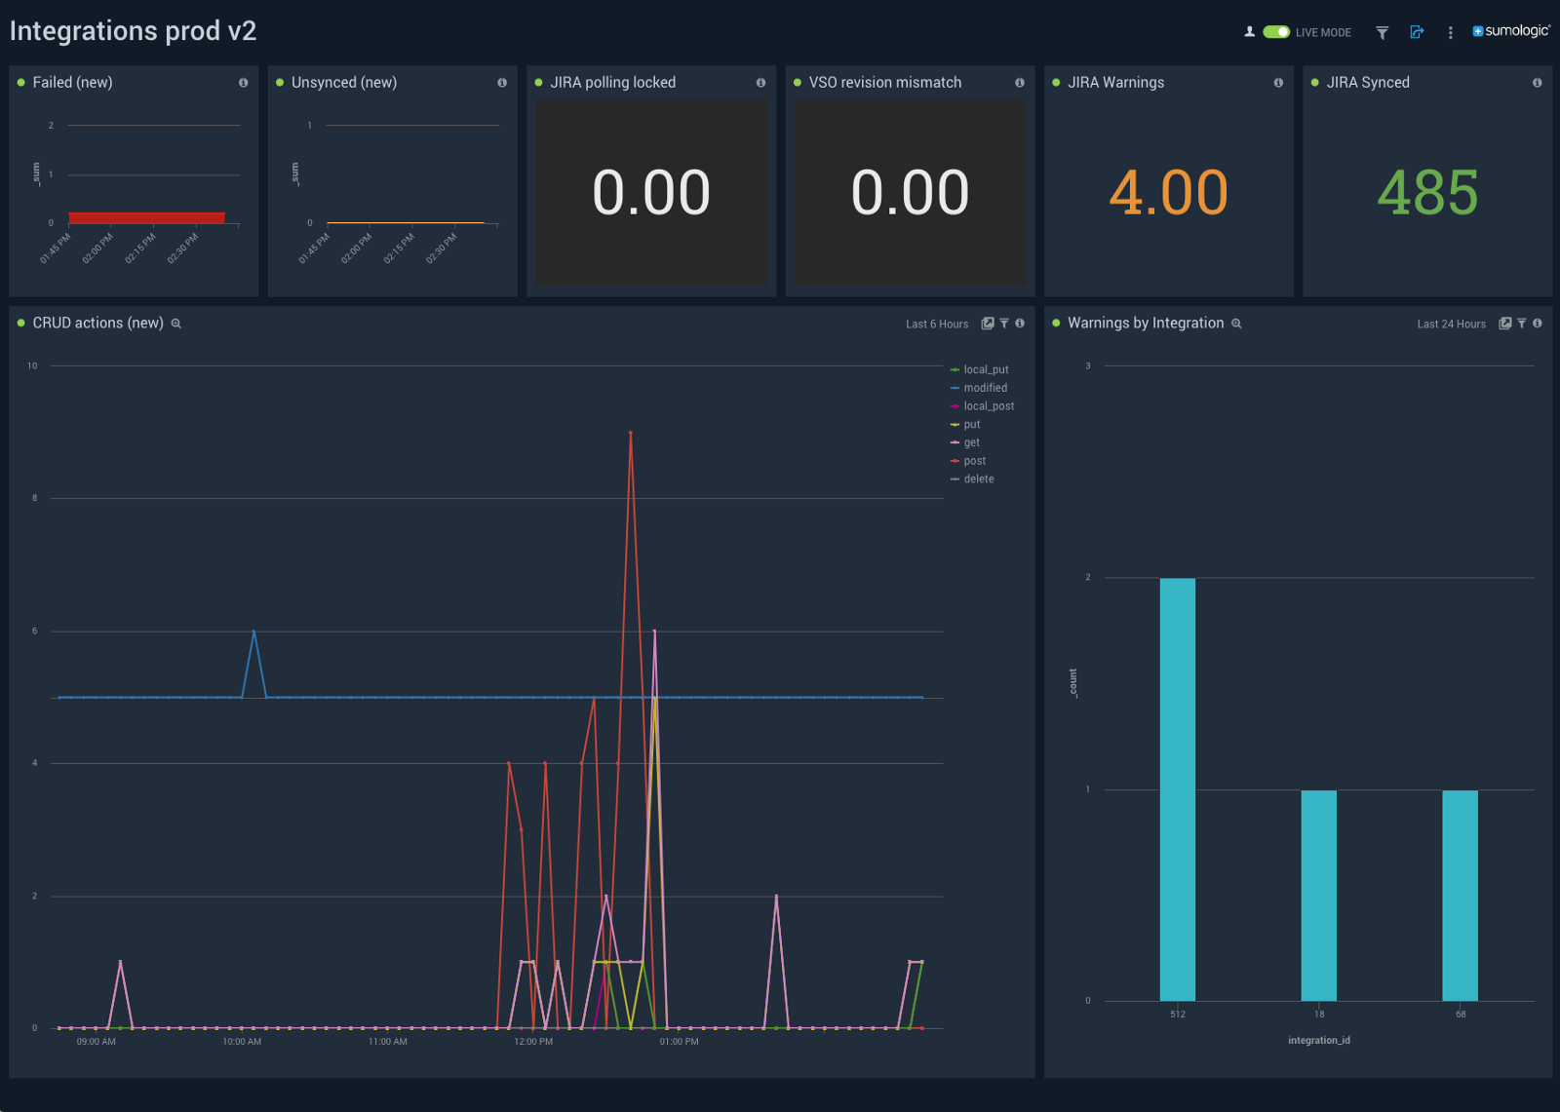The image size is (1560, 1112).
Task: Click the share dashboard icon
Action: tap(1417, 32)
